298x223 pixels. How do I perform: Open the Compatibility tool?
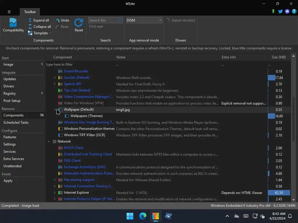click(13, 25)
